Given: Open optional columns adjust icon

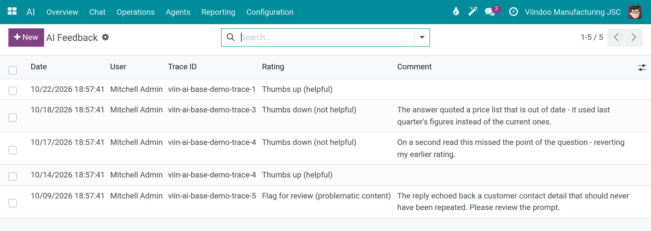Looking at the screenshot, I should [x=642, y=67].
